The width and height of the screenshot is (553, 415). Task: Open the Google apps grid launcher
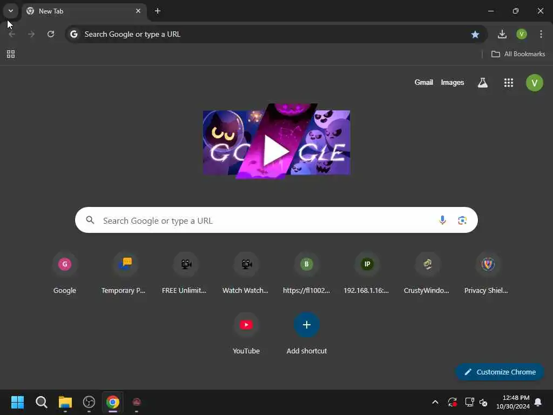(x=509, y=83)
